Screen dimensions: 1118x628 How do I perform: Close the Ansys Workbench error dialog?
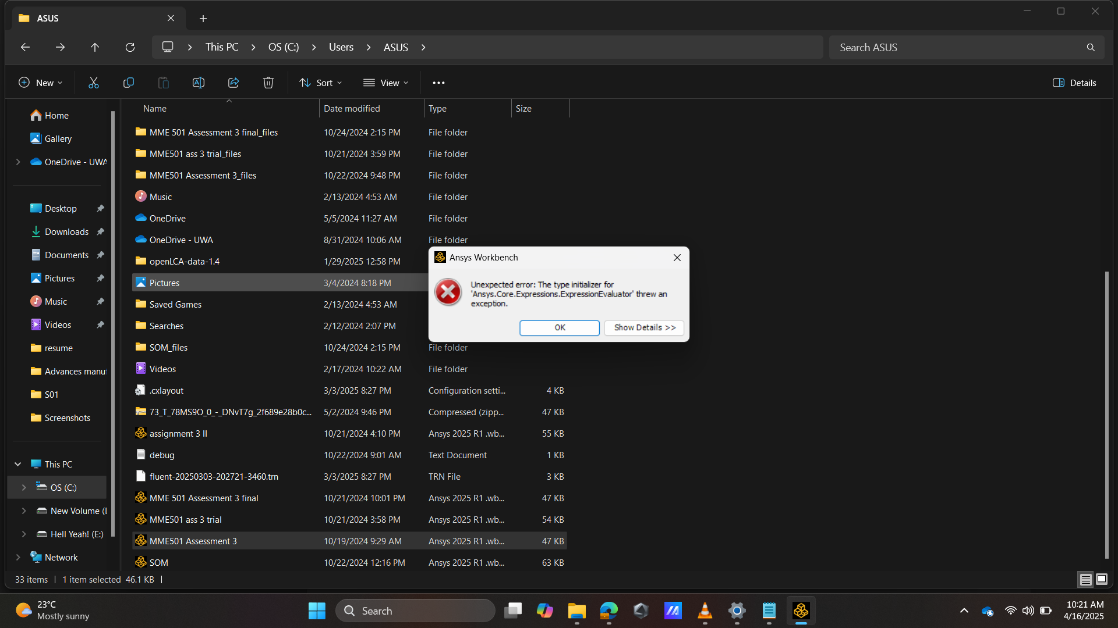(677, 258)
